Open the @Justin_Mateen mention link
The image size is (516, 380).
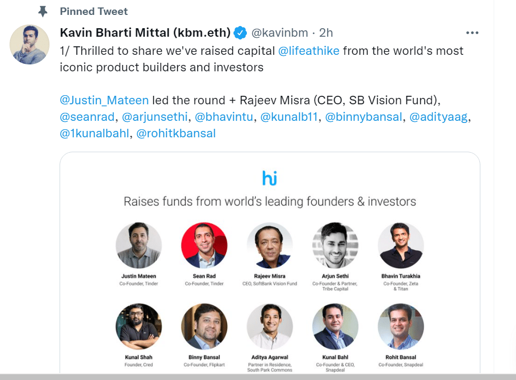[x=104, y=100]
